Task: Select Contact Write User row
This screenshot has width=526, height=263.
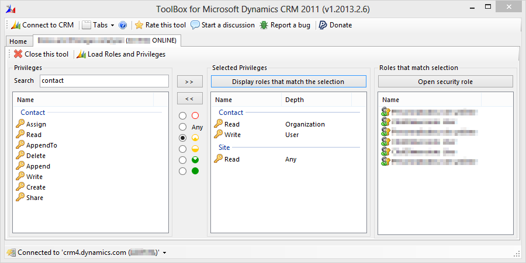Action: tap(289, 135)
